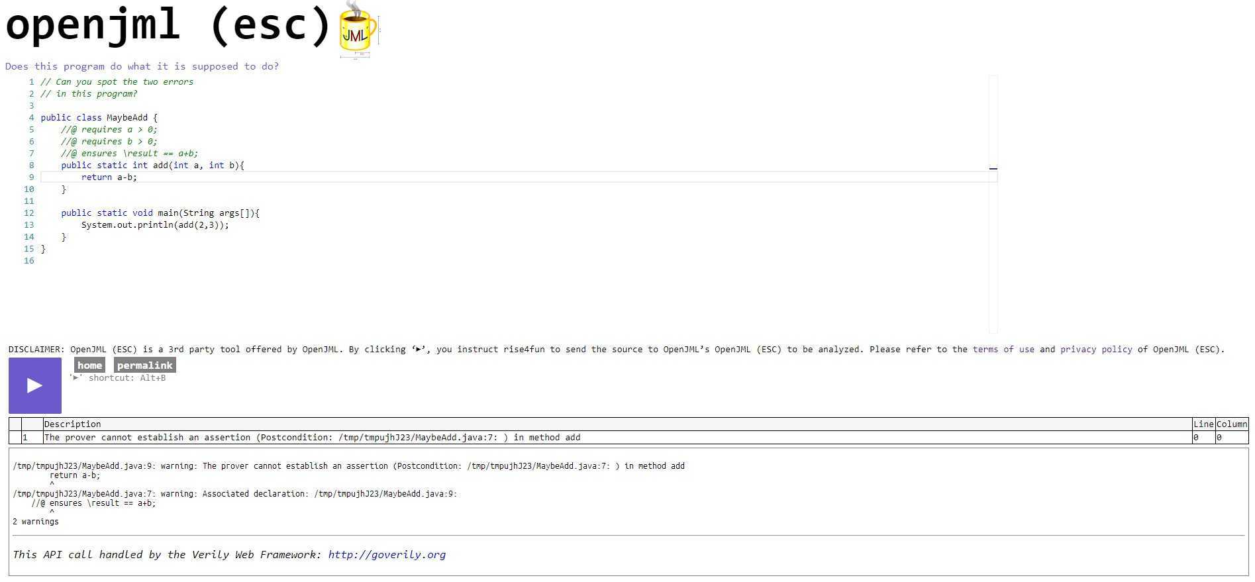The width and height of the screenshot is (1255, 582).
Task: Open the home link
Action: [x=89, y=365]
